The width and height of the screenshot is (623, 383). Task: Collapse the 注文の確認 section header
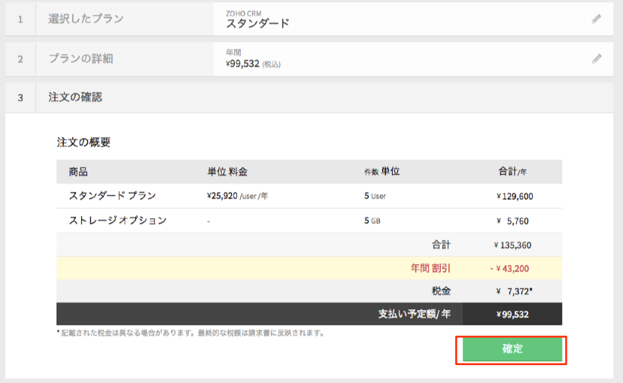[75, 97]
